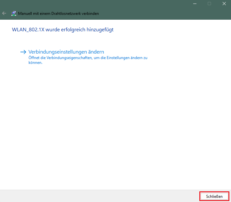Click the back arrow in the title bar
The height and width of the screenshot is (202, 231).
pyautogui.click(x=4, y=14)
